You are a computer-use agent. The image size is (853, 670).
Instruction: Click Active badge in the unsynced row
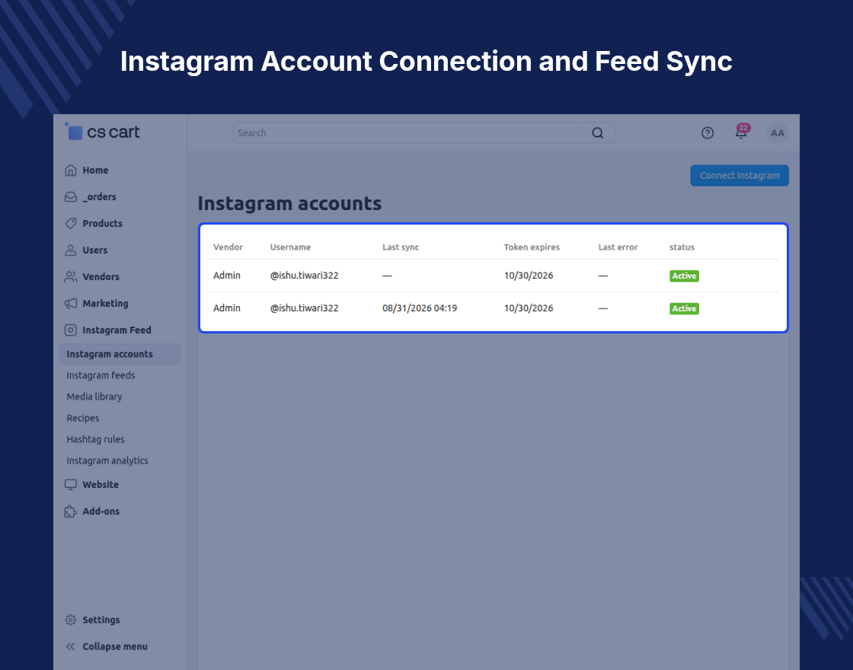coord(684,276)
